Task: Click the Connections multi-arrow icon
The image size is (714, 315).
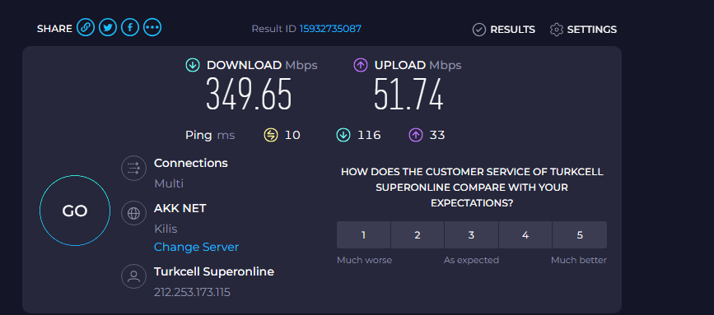Action: click(x=133, y=168)
